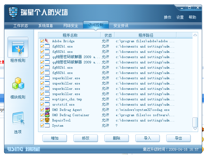Click the 删除 delete button

pos(117,138)
